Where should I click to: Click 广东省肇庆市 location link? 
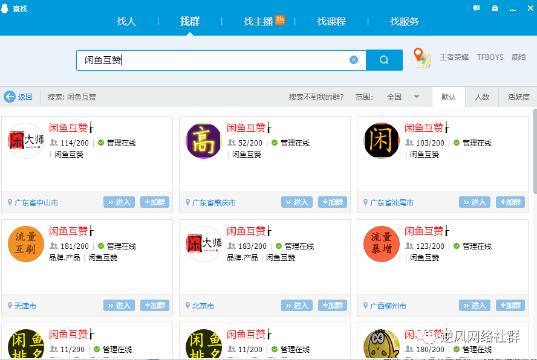214,202
